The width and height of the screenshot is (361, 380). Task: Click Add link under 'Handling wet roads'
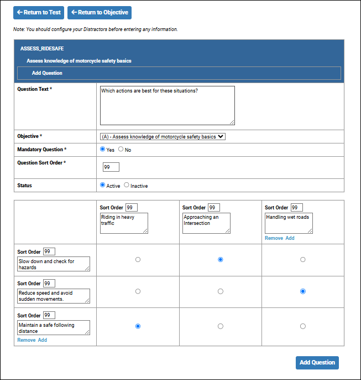[x=290, y=238]
